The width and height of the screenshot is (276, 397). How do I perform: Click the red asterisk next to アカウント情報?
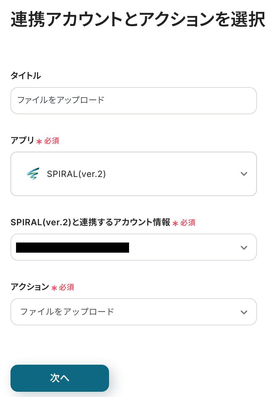pyautogui.click(x=175, y=223)
